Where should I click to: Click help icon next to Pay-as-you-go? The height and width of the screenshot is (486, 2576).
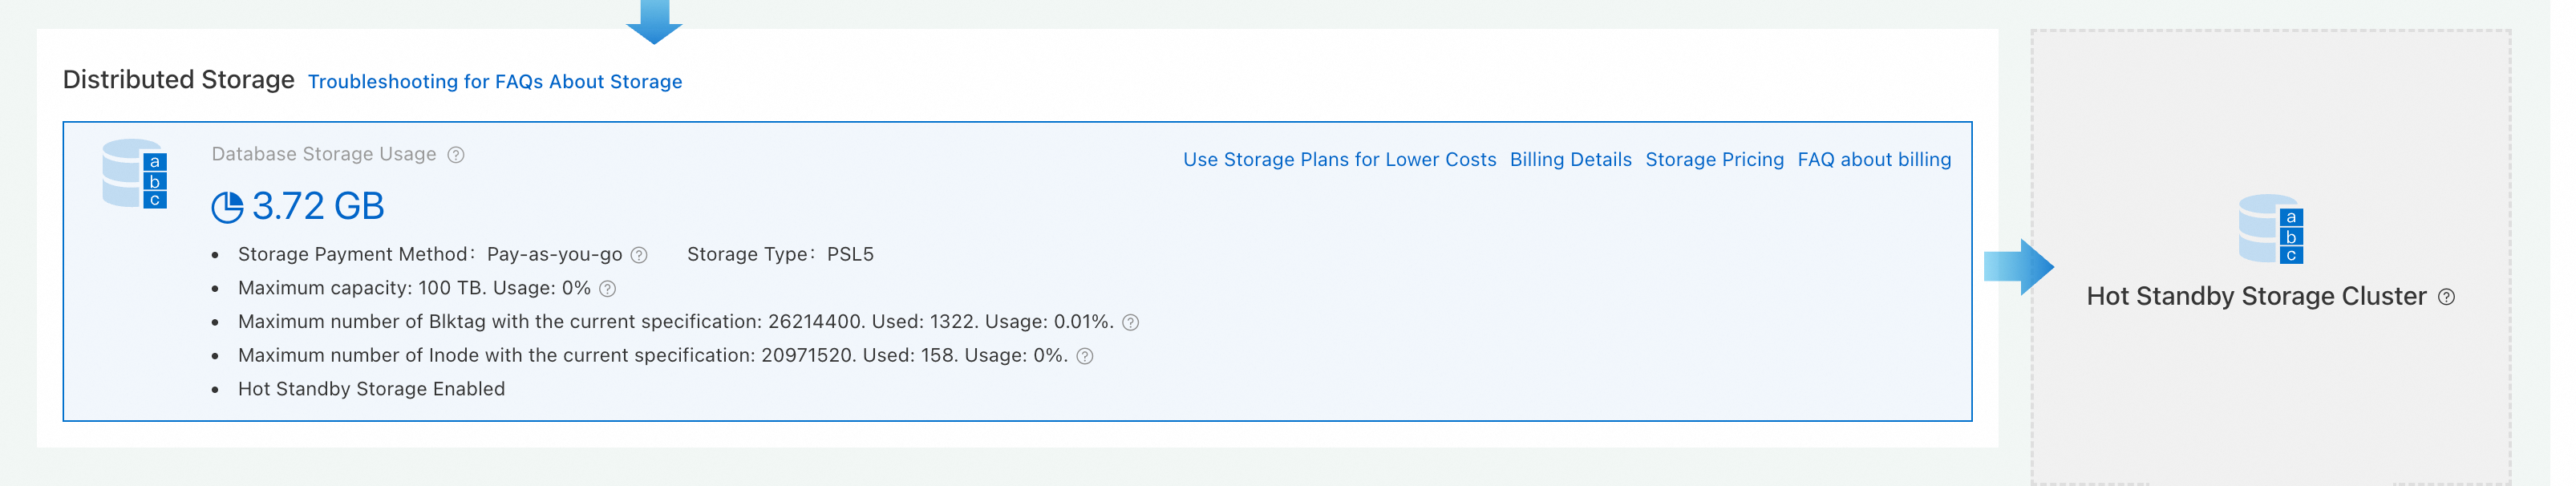point(639,256)
